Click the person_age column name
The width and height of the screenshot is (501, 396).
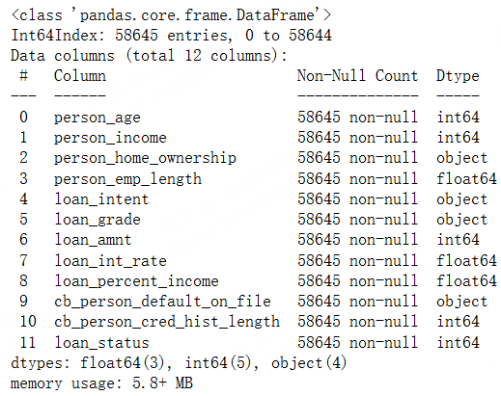click(x=97, y=118)
